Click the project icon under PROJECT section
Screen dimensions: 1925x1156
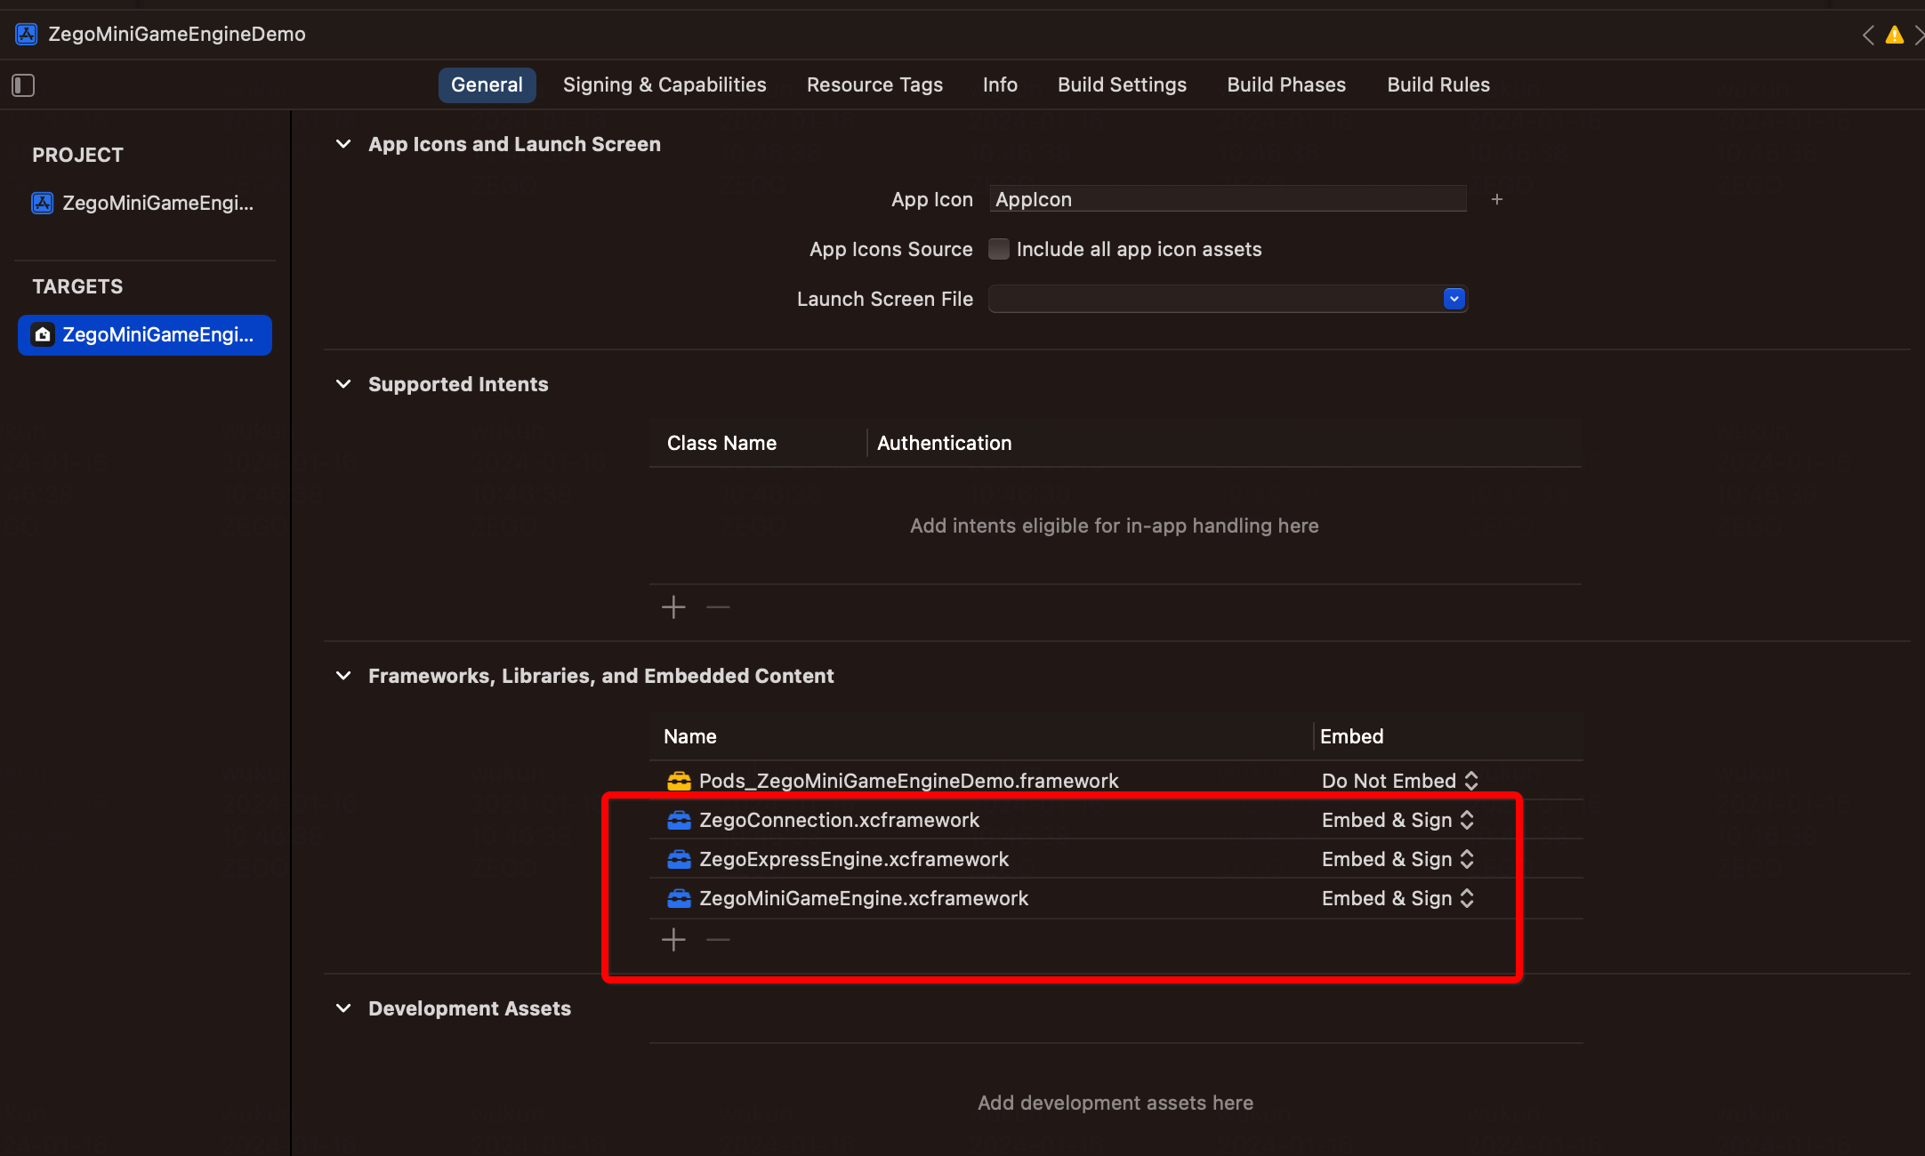(43, 203)
